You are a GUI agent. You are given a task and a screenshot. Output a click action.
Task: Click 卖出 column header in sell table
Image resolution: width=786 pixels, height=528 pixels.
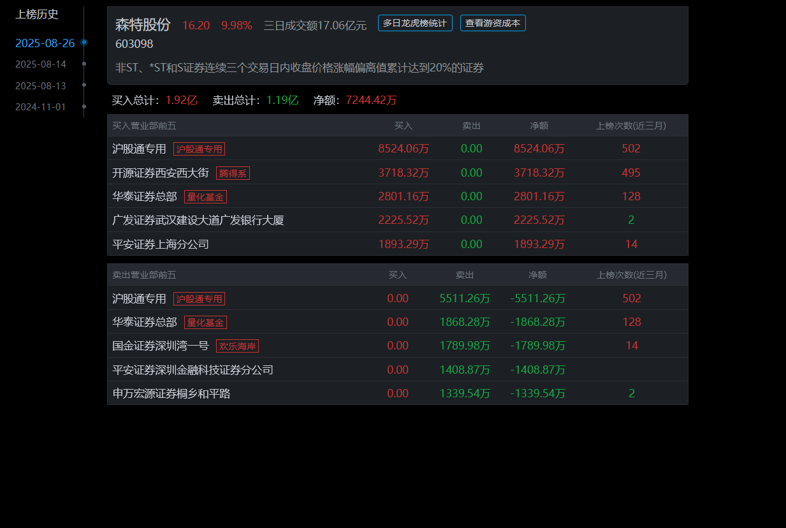465,275
